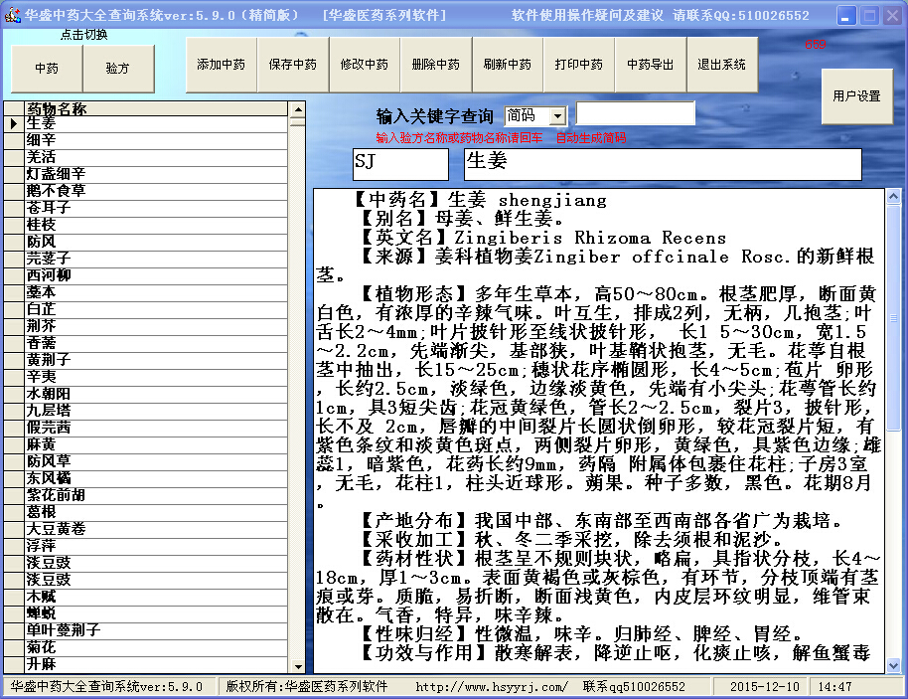Minimize the application window
908x699 pixels.
pyautogui.click(x=846, y=16)
